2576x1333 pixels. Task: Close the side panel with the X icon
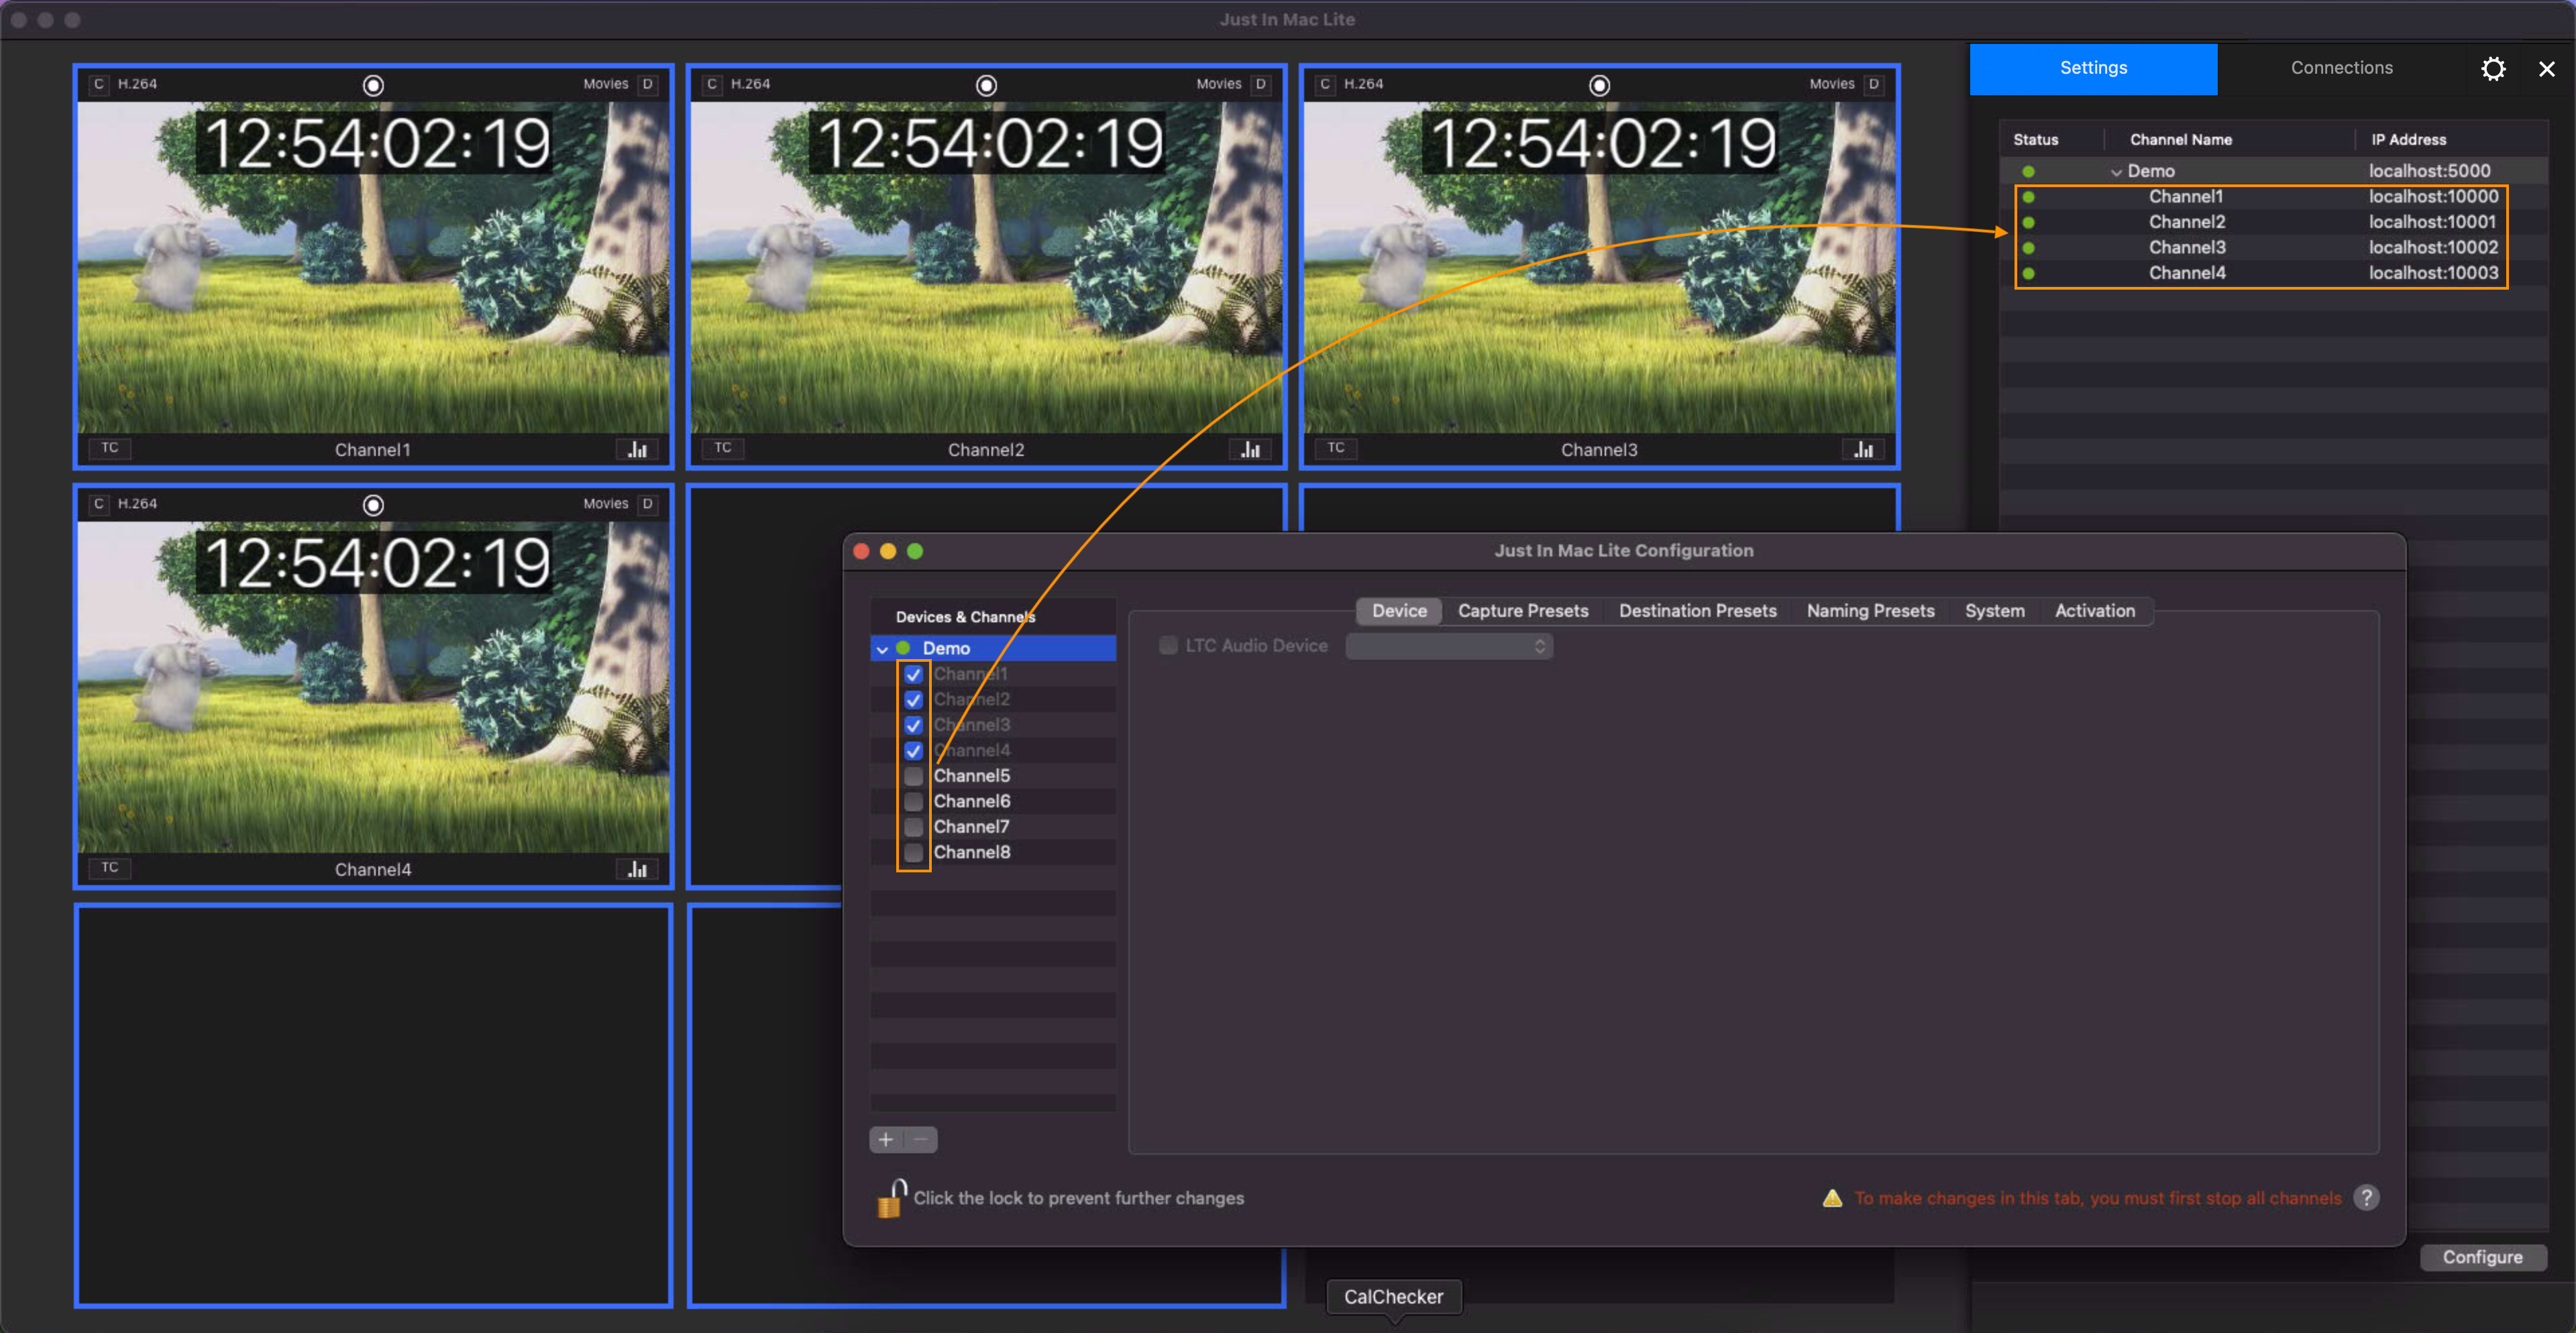(2546, 68)
